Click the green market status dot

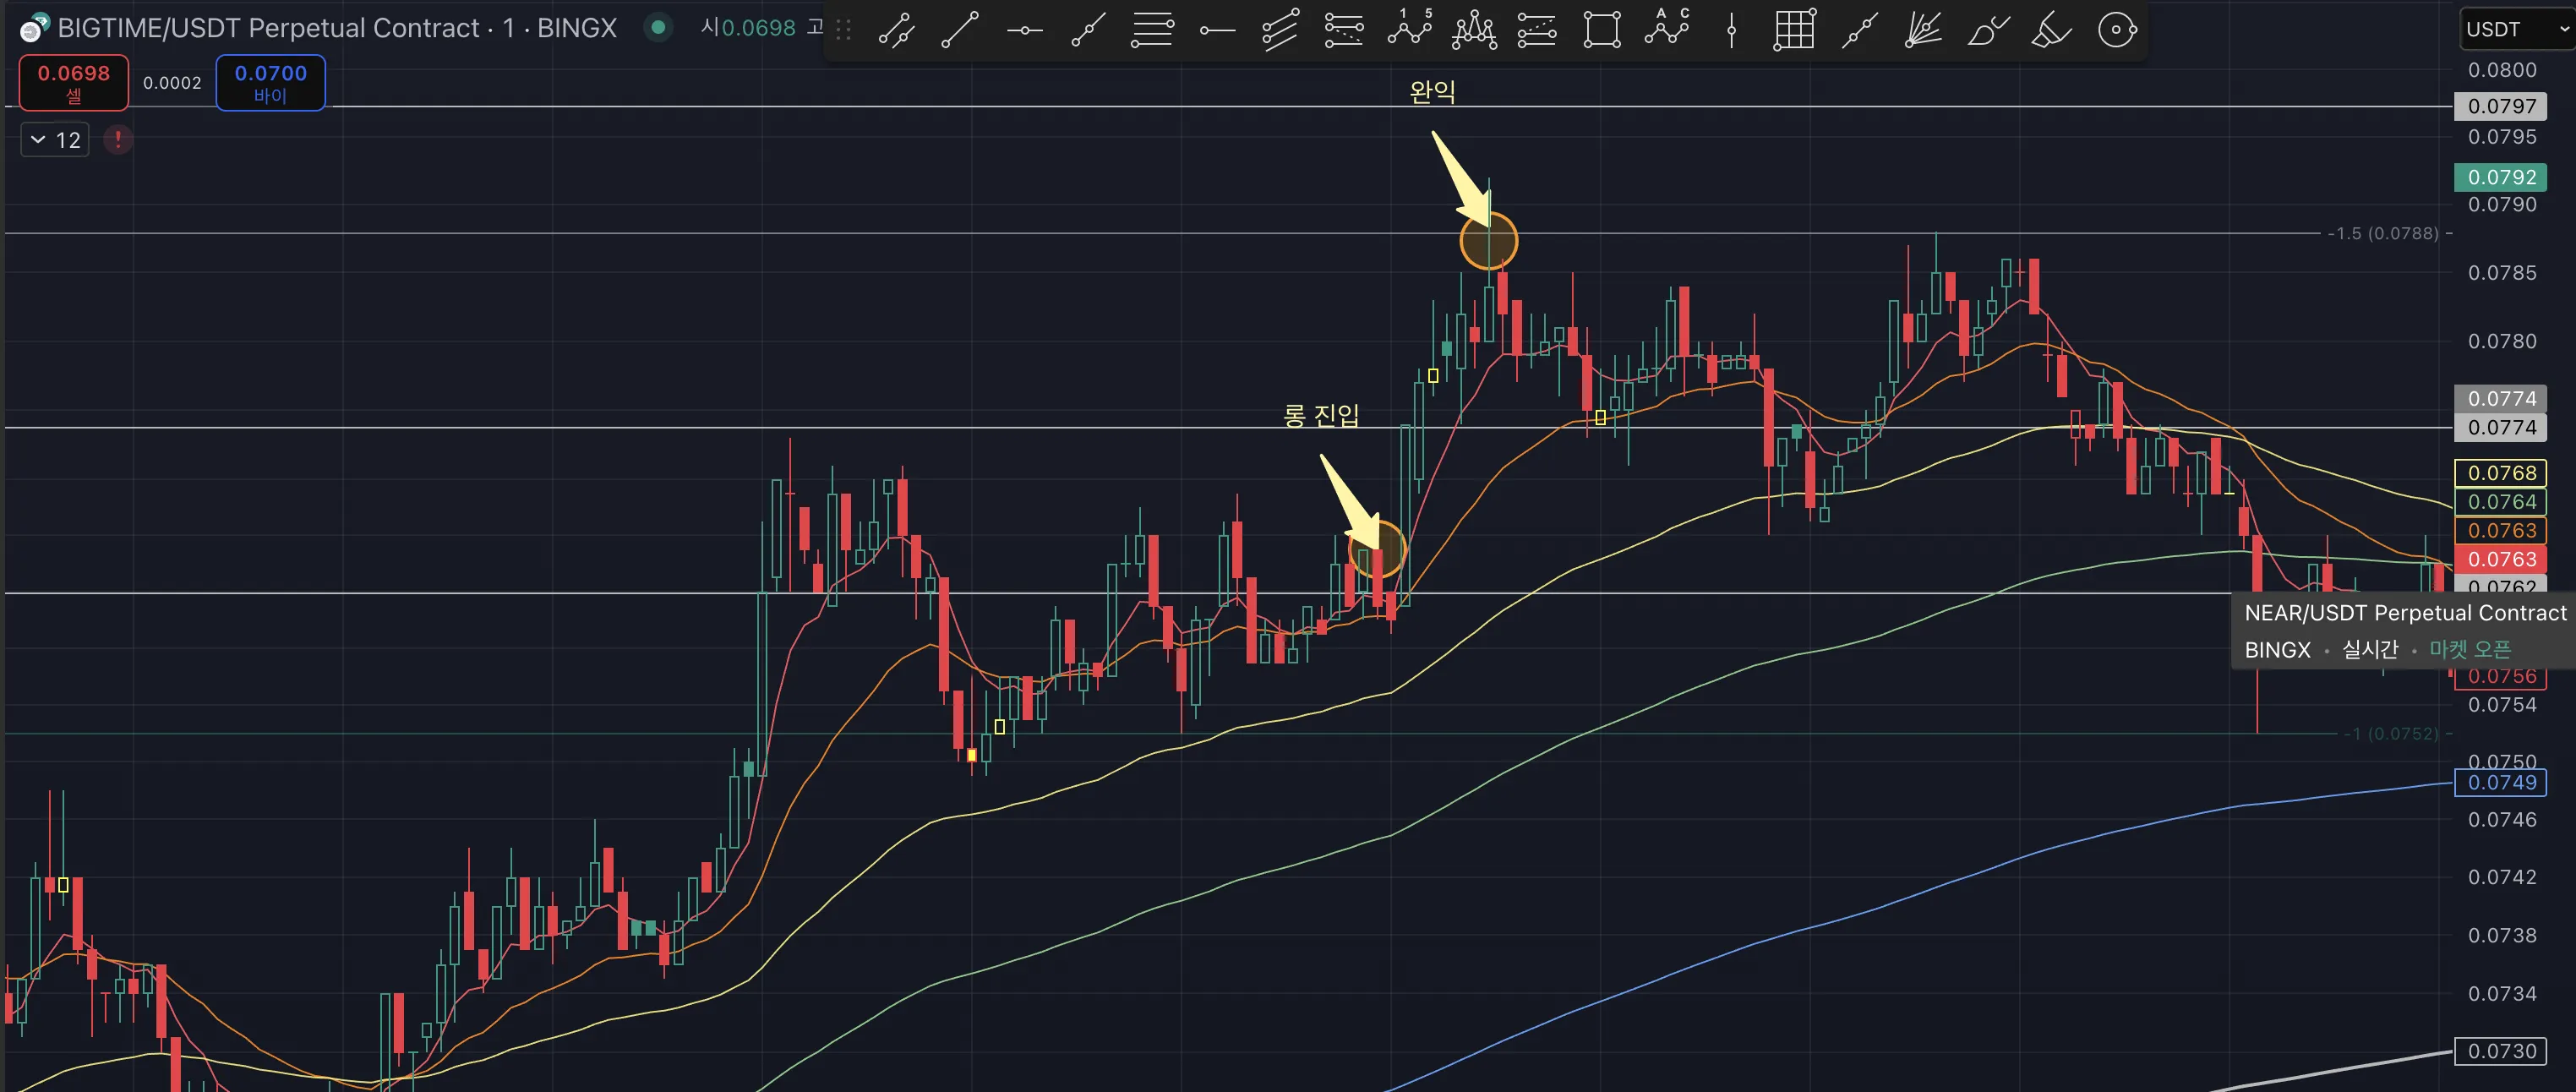point(658,27)
